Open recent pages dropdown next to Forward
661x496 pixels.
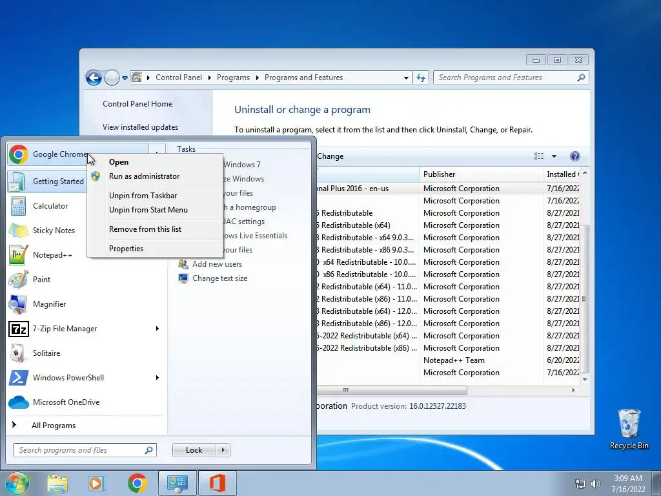pyautogui.click(x=125, y=78)
